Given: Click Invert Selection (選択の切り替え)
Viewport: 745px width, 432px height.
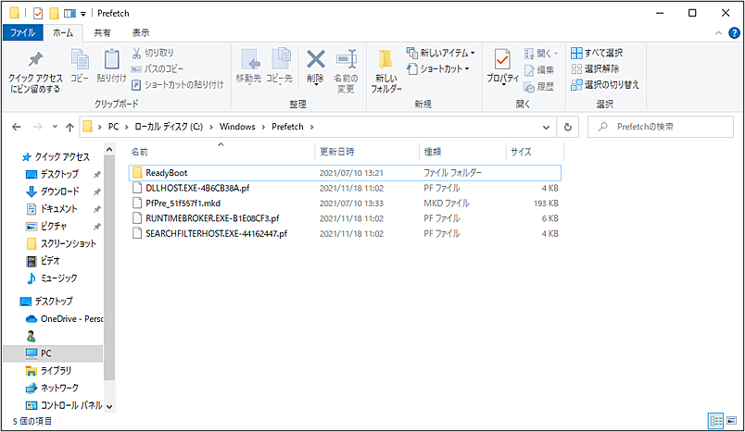Looking at the screenshot, I should [x=605, y=85].
